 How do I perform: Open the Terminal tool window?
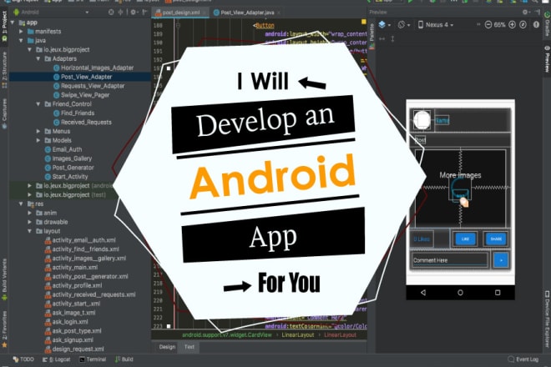click(93, 359)
